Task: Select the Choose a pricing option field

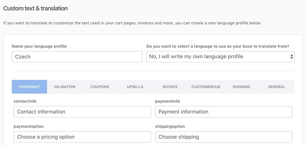Action: 82,137
